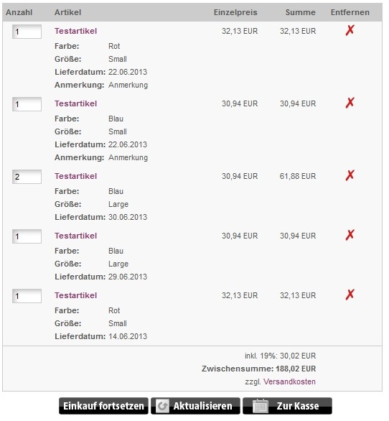Viewport: 389px width, 421px height.
Task: Click the refresh arrow icon on Aktualisieren
Action: tap(162, 406)
